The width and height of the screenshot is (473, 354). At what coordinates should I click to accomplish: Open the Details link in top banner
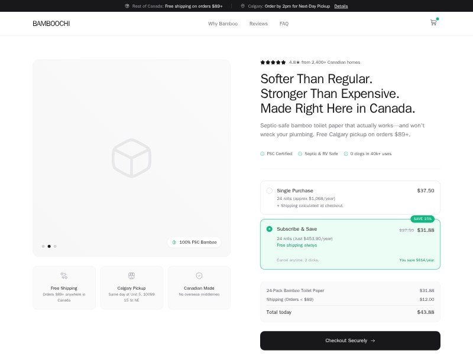[341, 6]
